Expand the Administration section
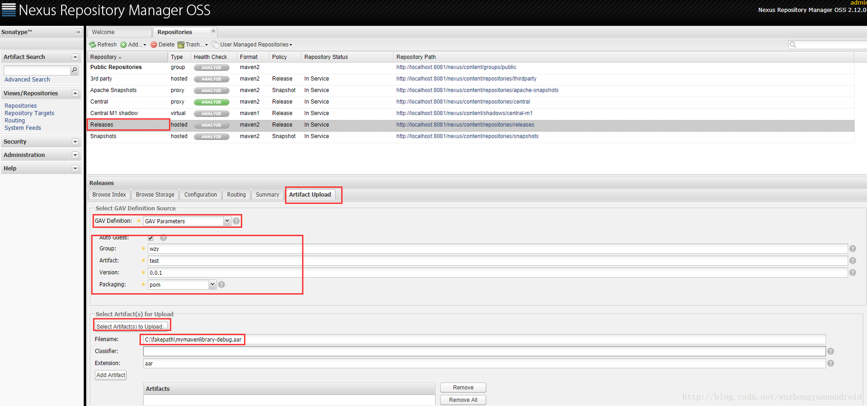This screenshot has height=406, width=867. [75, 155]
